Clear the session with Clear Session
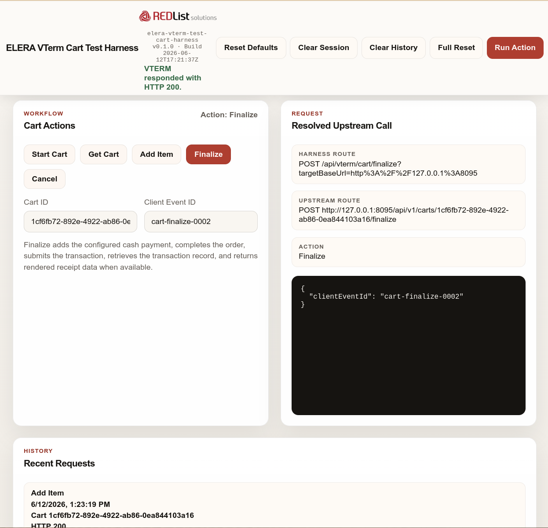548x528 pixels. [x=324, y=48]
